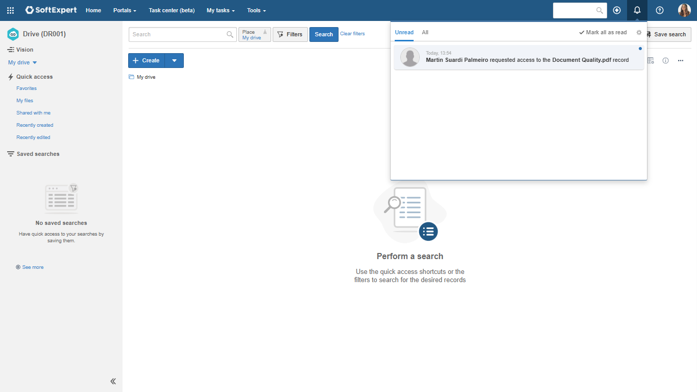Viewport: 697px width, 392px height.
Task: Click the Clear filters link
Action: (352, 34)
